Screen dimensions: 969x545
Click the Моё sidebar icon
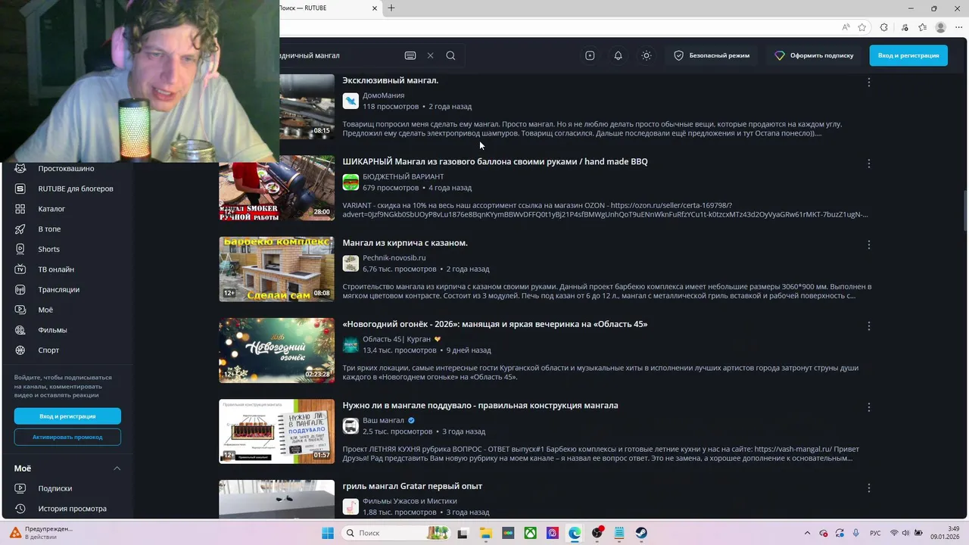click(20, 310)
